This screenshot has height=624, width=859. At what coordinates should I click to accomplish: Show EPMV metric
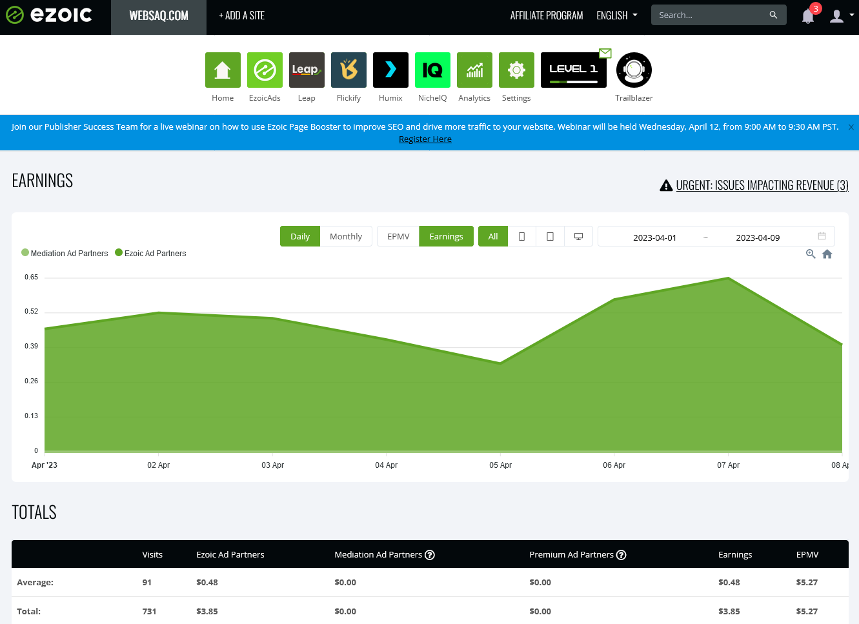[398, 236]
